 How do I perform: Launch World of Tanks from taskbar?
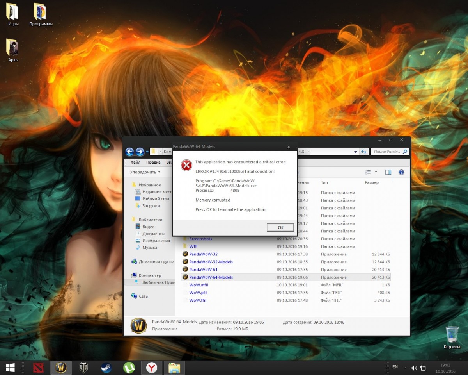point(83,367)
